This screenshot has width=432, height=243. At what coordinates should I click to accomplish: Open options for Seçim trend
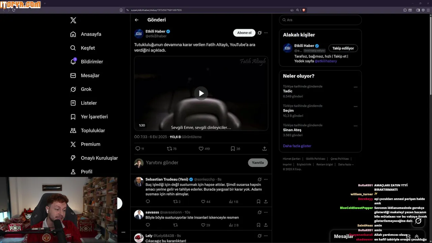coord(355,106)
